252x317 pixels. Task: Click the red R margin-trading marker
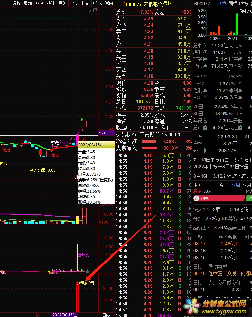click(124, 3)
